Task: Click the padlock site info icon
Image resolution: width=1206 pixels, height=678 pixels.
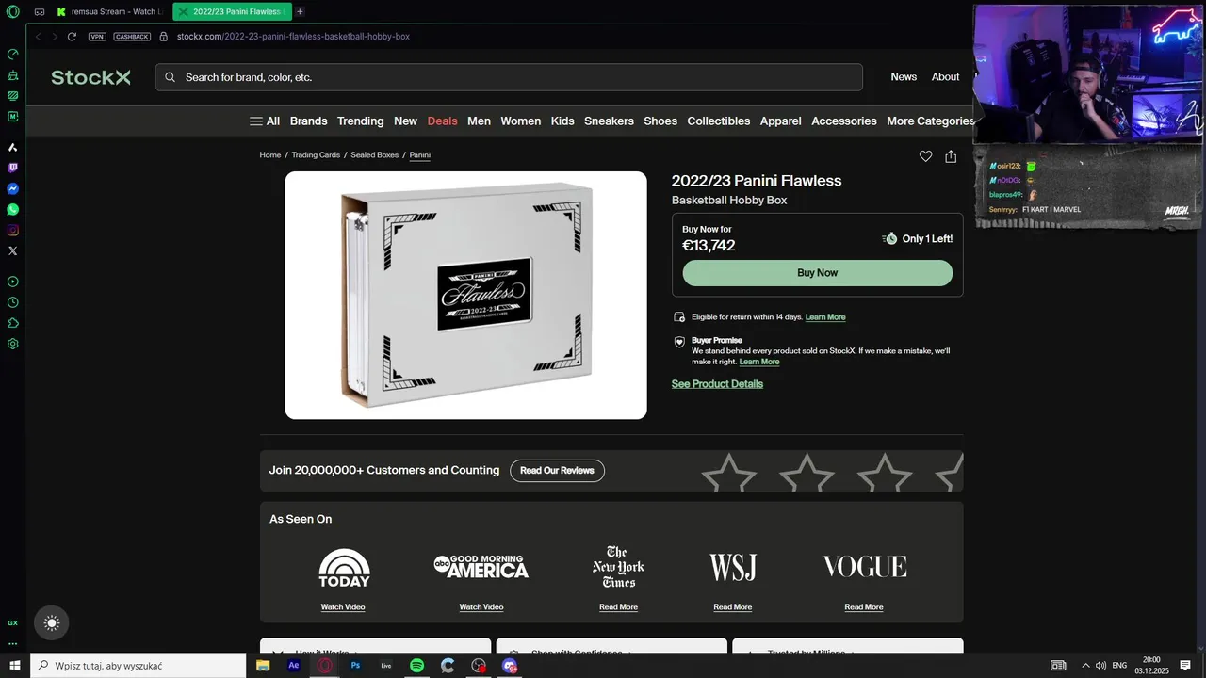Action: coord(164,37)
